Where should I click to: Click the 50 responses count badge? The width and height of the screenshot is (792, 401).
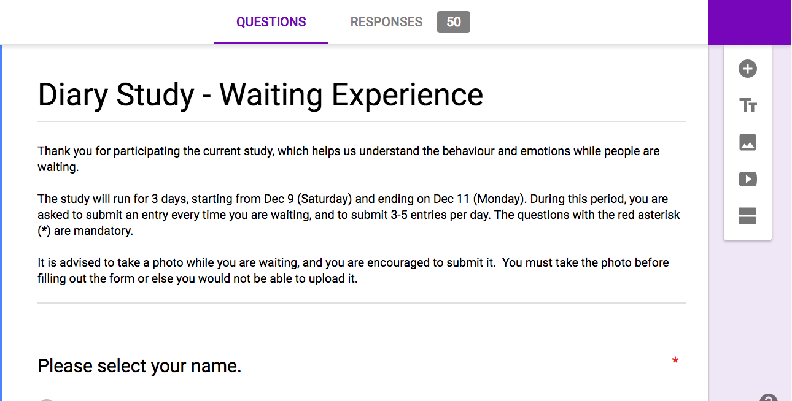click(x=453, y=22)
